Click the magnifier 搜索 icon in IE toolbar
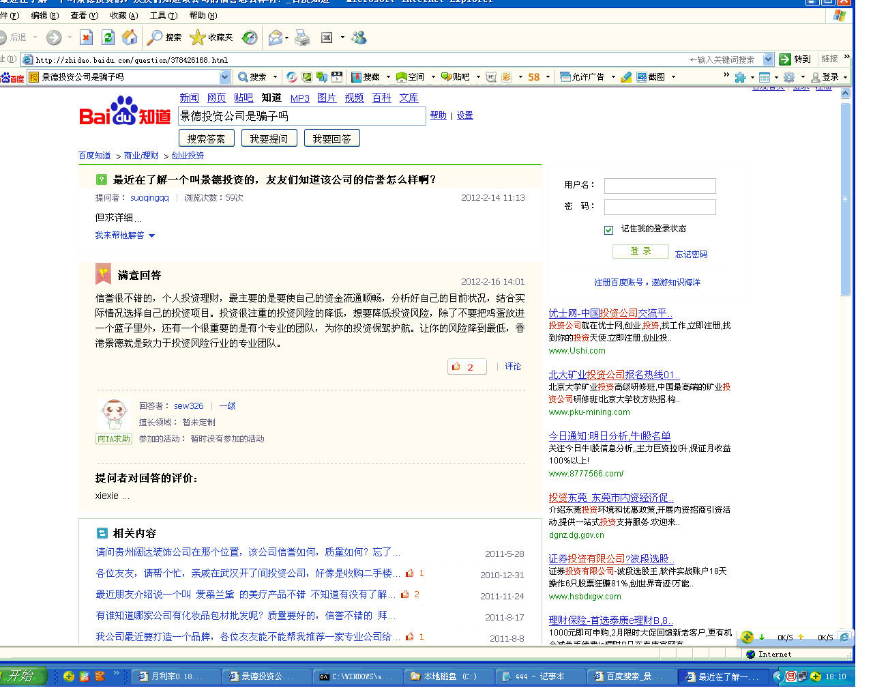The height and width of the screenshot is (699, 873). (164, 38)
